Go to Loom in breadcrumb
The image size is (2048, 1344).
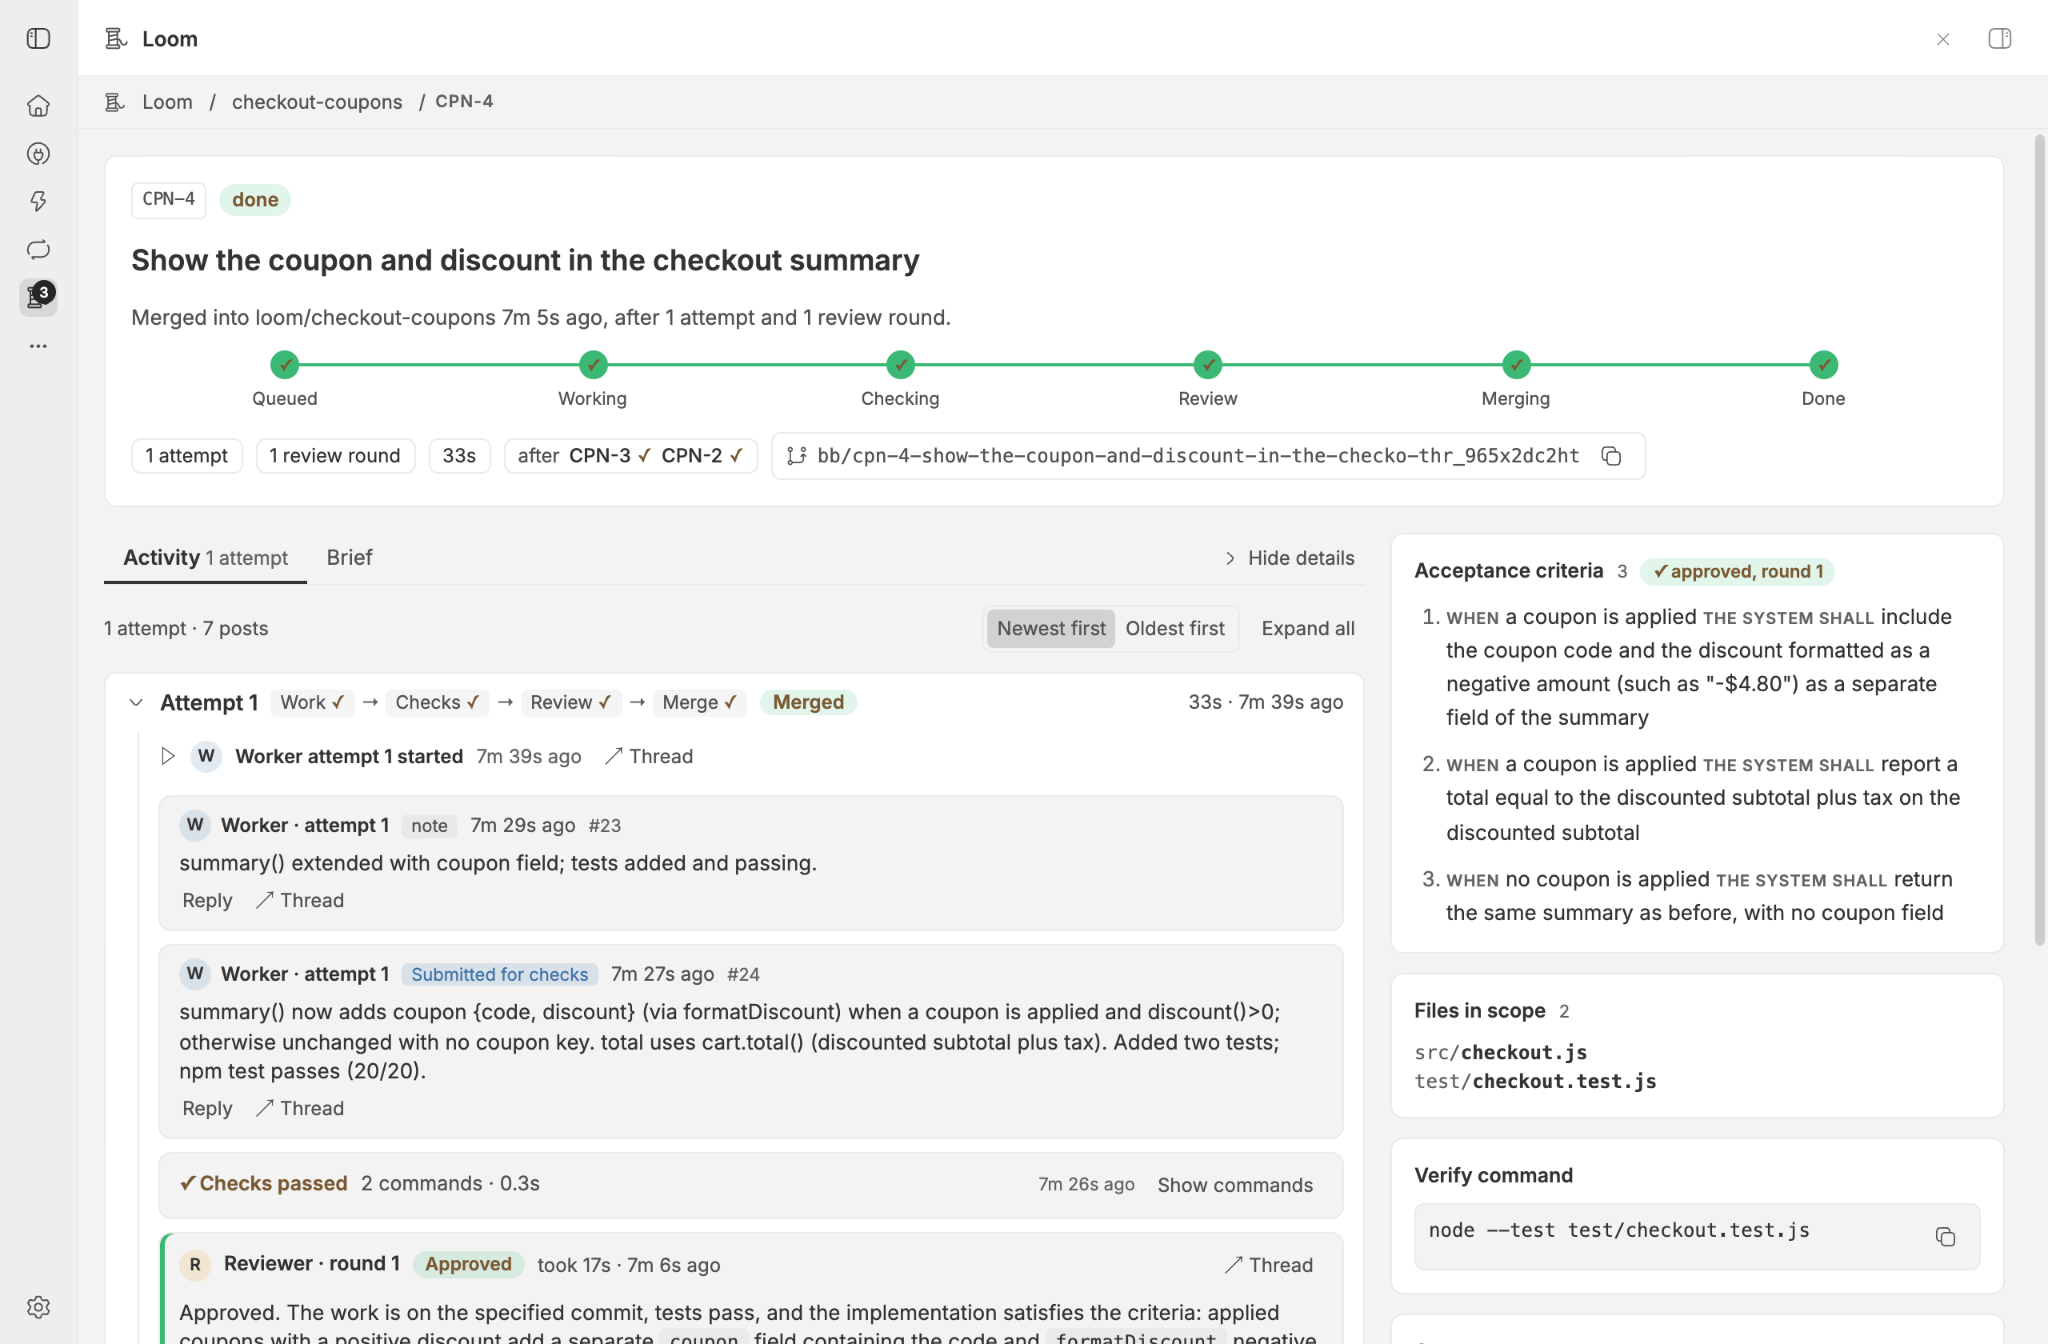pyautogui.click(x=167, y=102)
